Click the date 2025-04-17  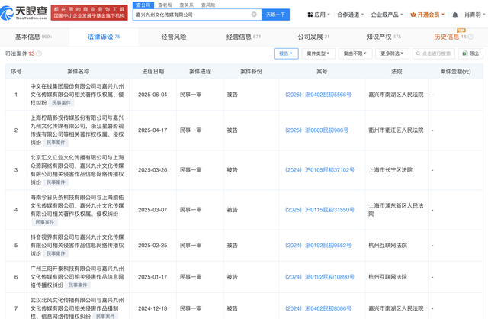click(x=152, y=130)
